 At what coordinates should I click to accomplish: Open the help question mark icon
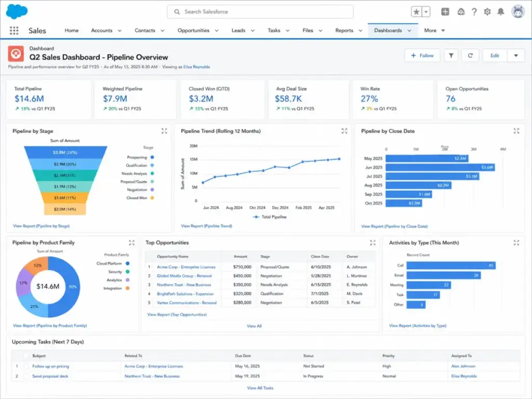[x=474, y=11]
